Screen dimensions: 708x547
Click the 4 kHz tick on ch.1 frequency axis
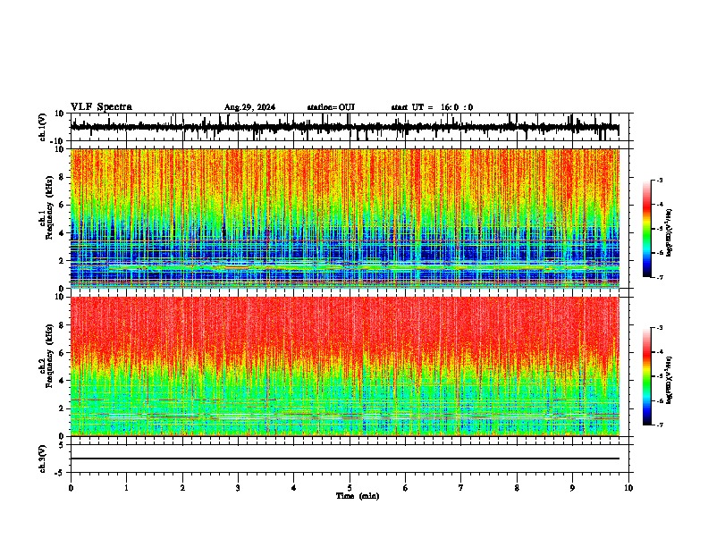(63, 233)
